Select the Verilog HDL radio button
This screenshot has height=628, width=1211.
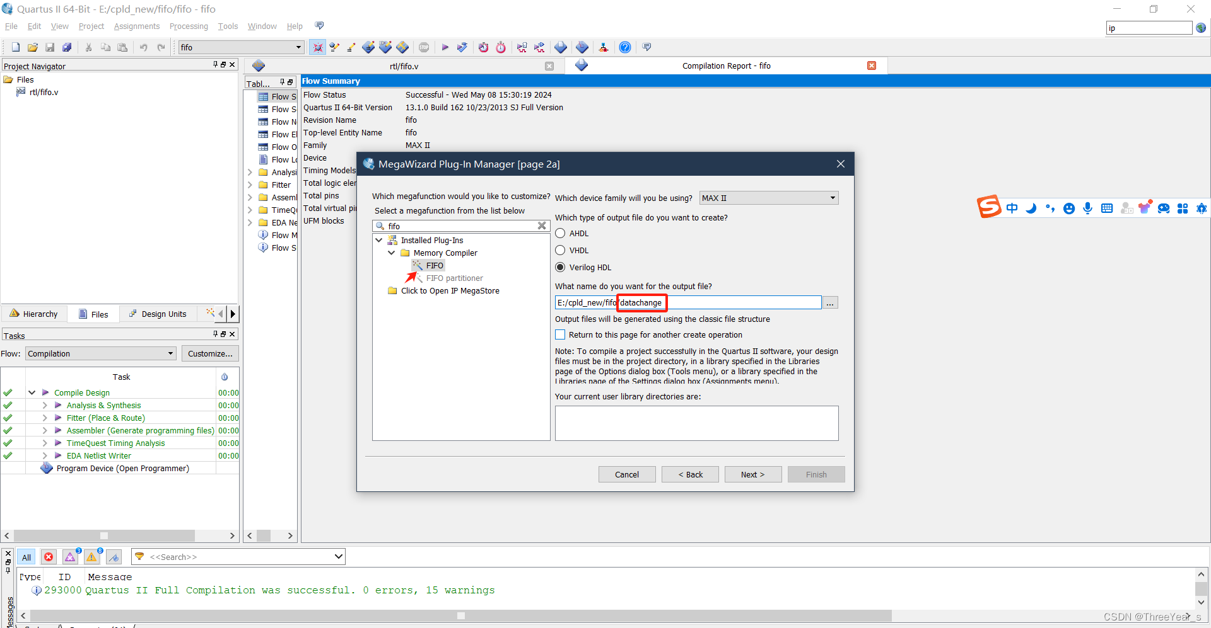(x=560, y=267)
